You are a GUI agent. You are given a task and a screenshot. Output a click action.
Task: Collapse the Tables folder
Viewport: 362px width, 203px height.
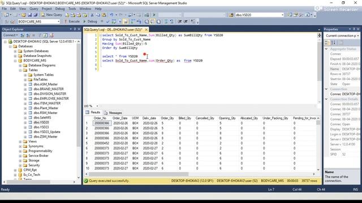[x=20, y=70]
